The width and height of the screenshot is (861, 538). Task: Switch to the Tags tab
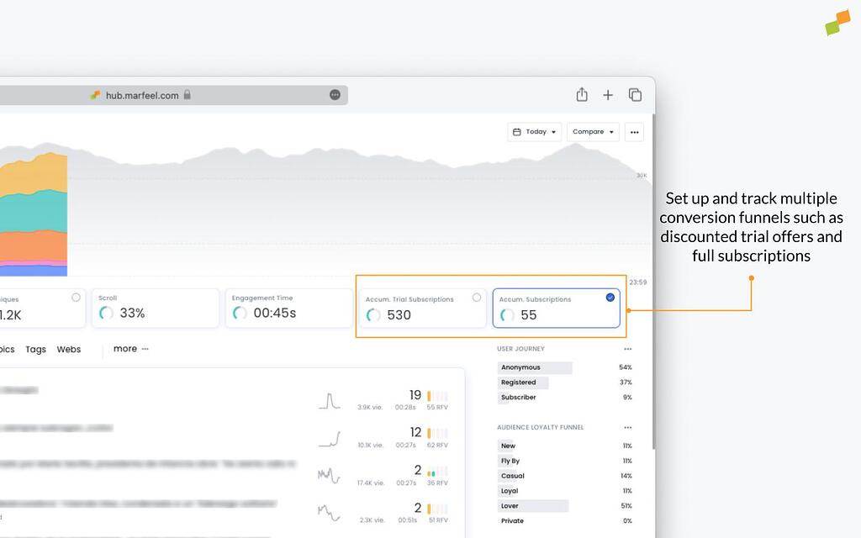click(35, 350)
